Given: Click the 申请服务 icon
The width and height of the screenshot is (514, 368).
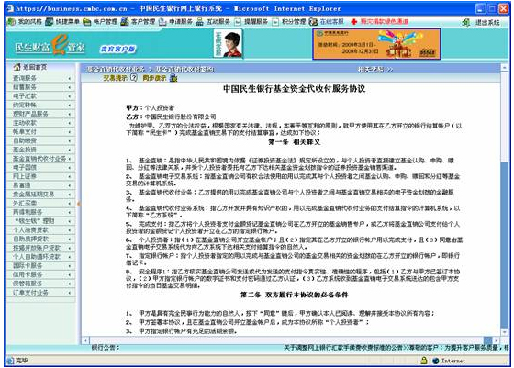Looking at the screenshot, I should click(162, 22).
